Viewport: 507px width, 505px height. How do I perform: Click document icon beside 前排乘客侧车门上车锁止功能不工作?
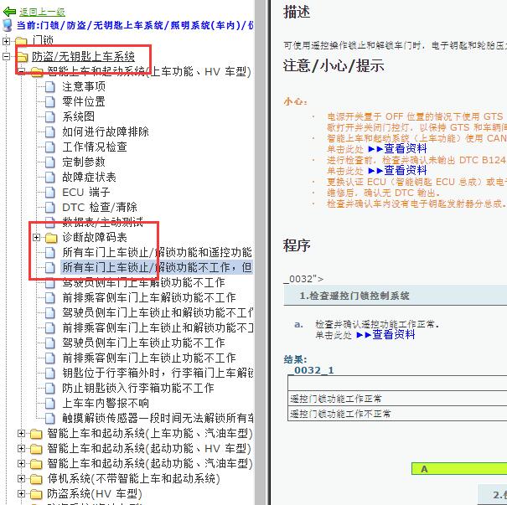click(49, 358)
